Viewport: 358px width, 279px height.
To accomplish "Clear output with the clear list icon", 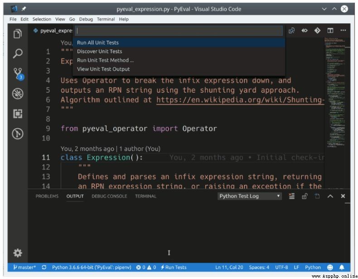I will (x=291, y=196).
